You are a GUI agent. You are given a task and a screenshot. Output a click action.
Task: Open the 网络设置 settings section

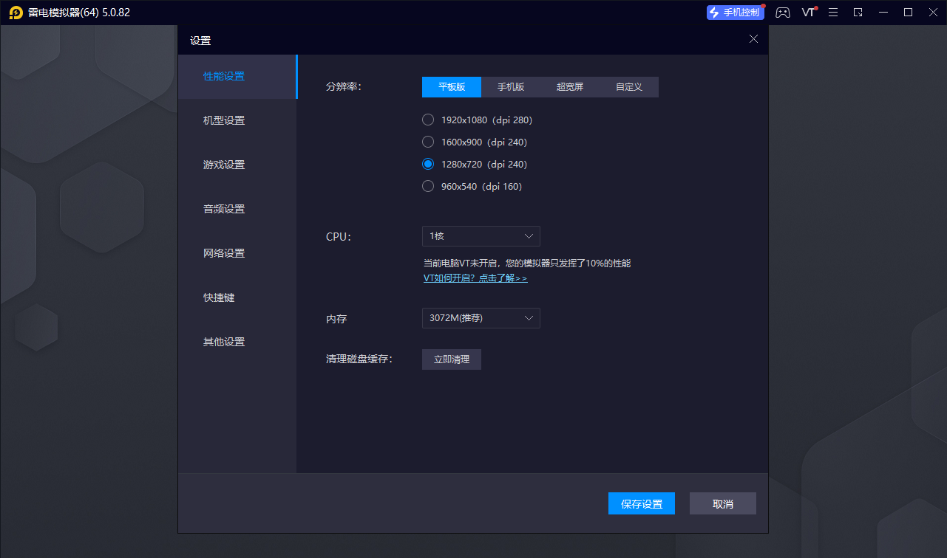224,253
